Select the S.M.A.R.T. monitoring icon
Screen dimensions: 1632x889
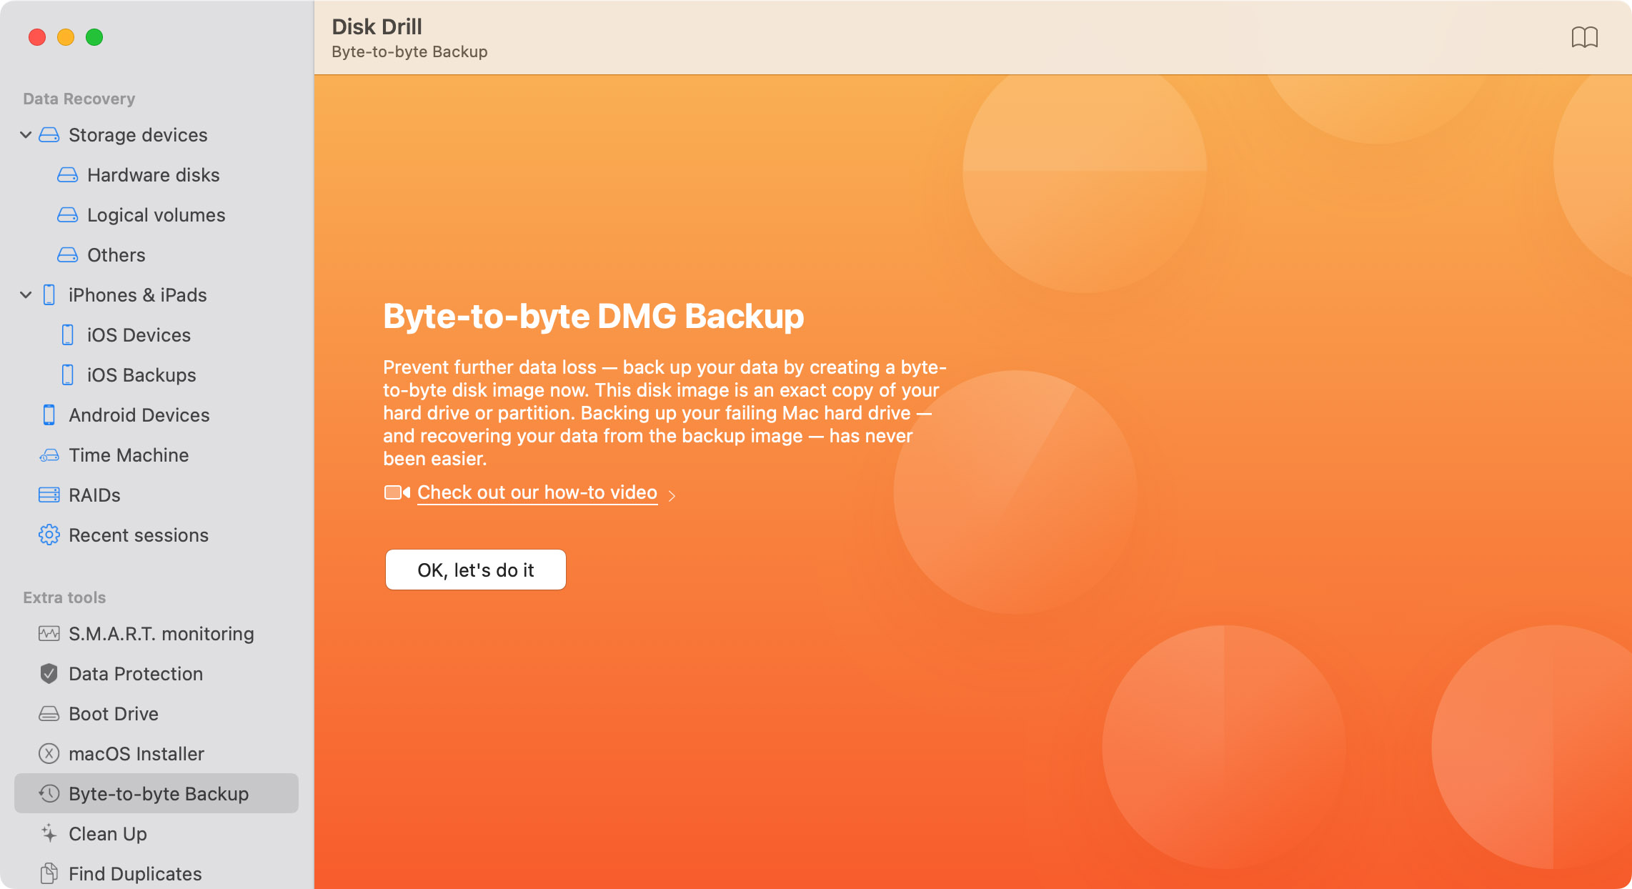click(x=48, y=633)
